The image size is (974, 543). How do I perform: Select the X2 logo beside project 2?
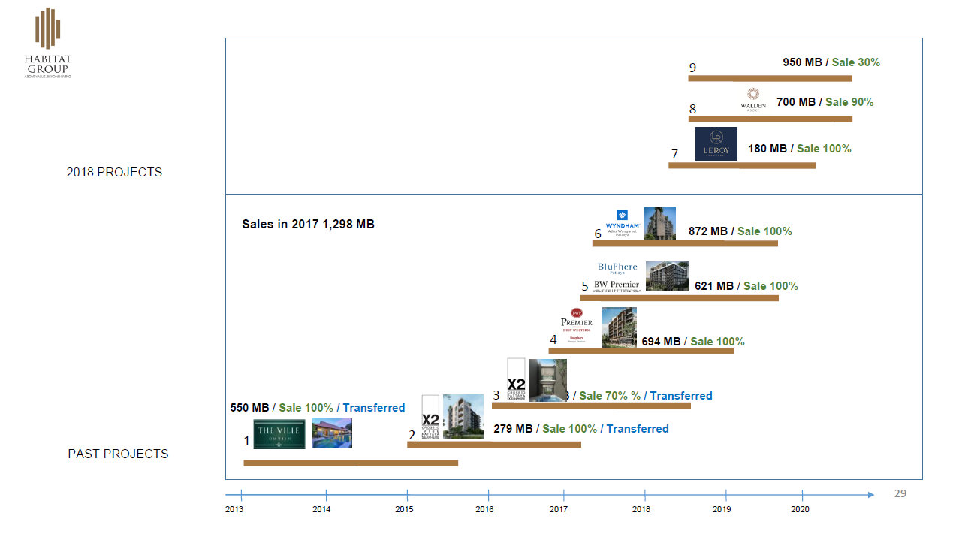tap(430, 417)
